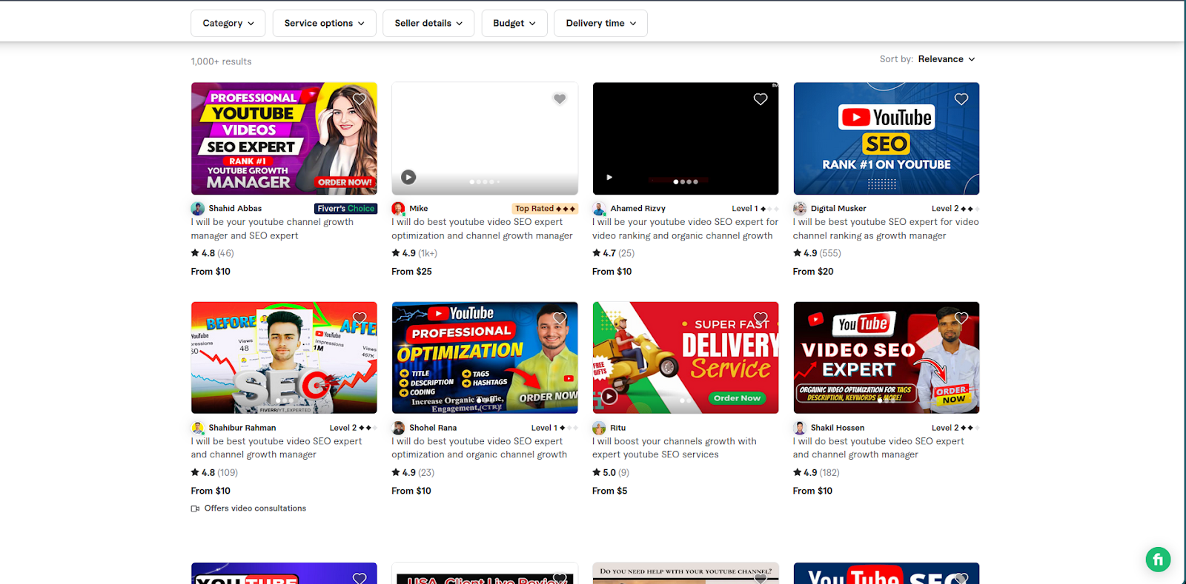Open Digital Musker gig title

point(886,229)
